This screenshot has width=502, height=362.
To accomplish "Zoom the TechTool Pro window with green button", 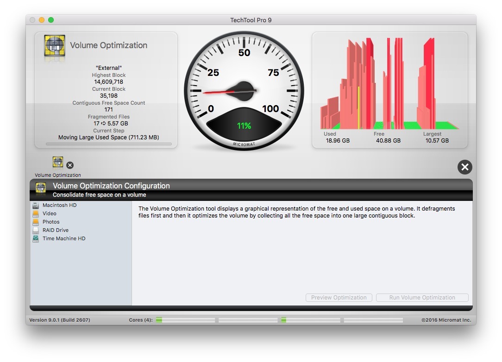I will (x=51, y=20).
